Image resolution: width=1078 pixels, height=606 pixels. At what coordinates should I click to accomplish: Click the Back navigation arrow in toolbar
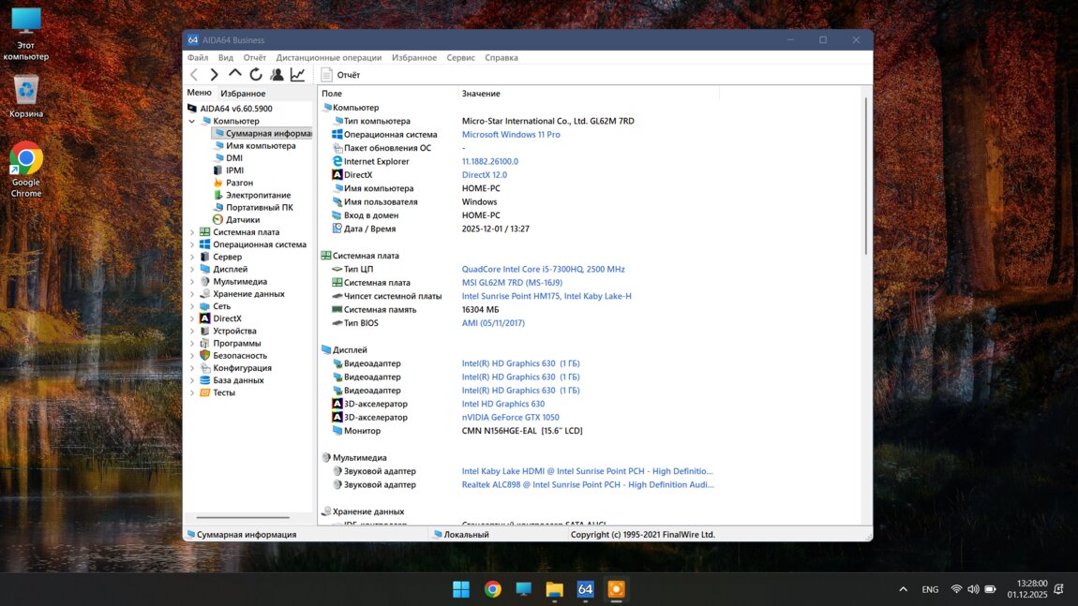[194, 75]
